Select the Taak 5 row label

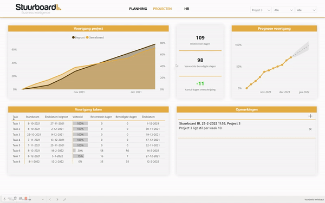point(16,145)
